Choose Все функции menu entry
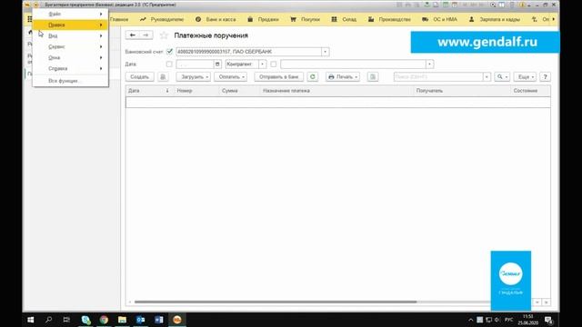 tap(71, 81)
